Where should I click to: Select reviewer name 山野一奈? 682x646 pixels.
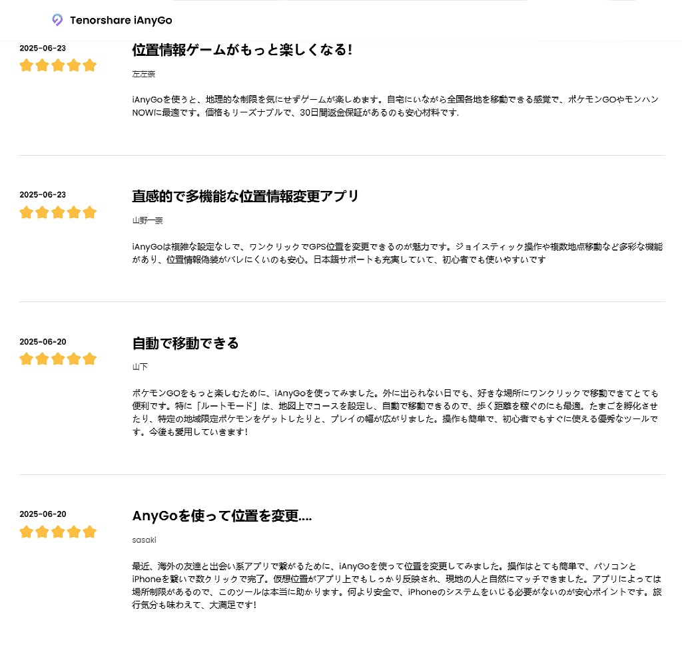pyautogui.click(x=147, y=220)
